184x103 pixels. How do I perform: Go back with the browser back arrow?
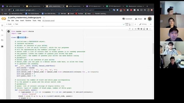tap(2, 10)
